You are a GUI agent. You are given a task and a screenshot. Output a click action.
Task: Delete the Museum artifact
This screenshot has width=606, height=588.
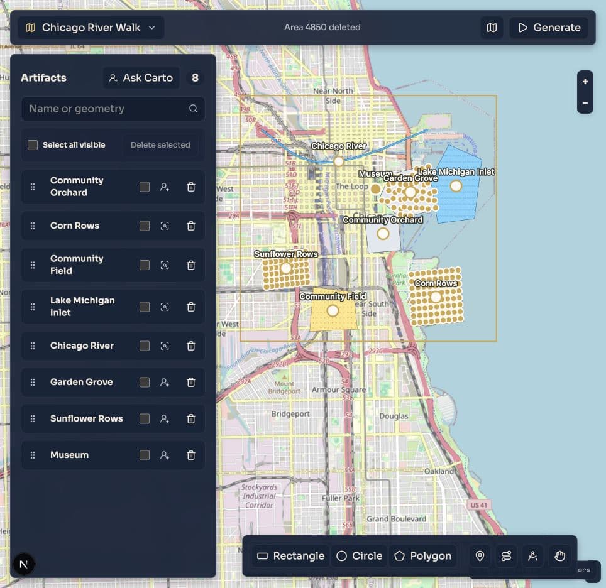pyautogui.click(x=191, y=455)
